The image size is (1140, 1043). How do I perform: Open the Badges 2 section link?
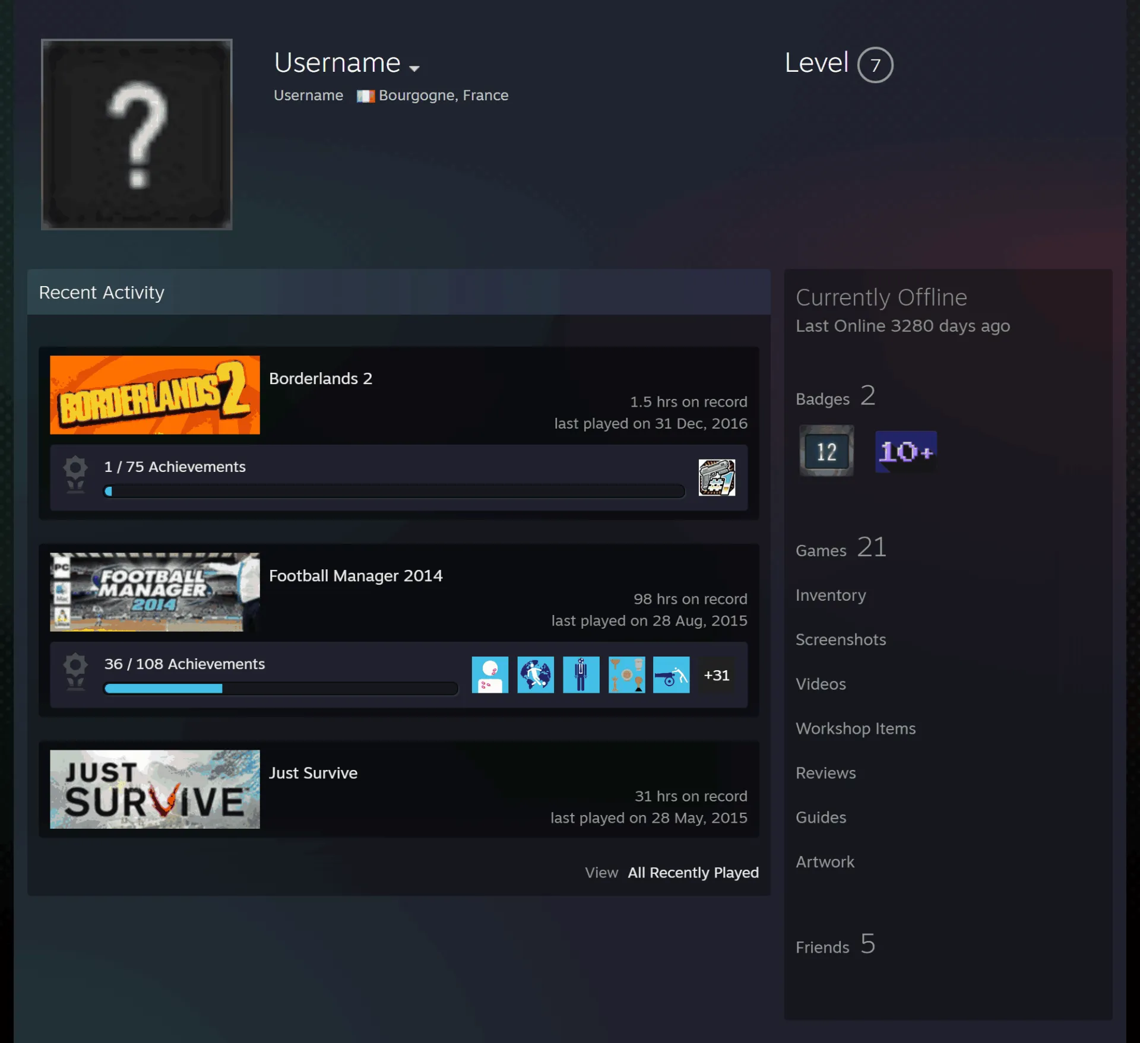pyautogui.click(x=835, y=396)
